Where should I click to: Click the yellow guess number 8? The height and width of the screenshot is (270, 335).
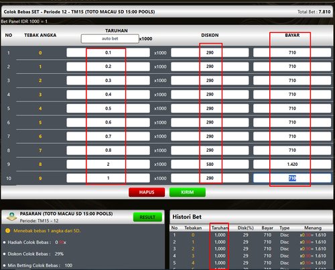click(40, 164)
